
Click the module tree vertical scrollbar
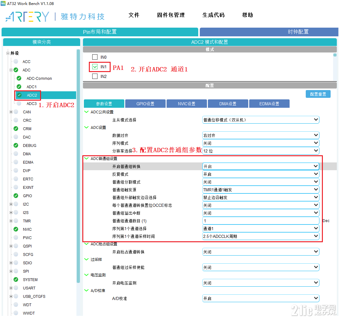tap(78, 166)
